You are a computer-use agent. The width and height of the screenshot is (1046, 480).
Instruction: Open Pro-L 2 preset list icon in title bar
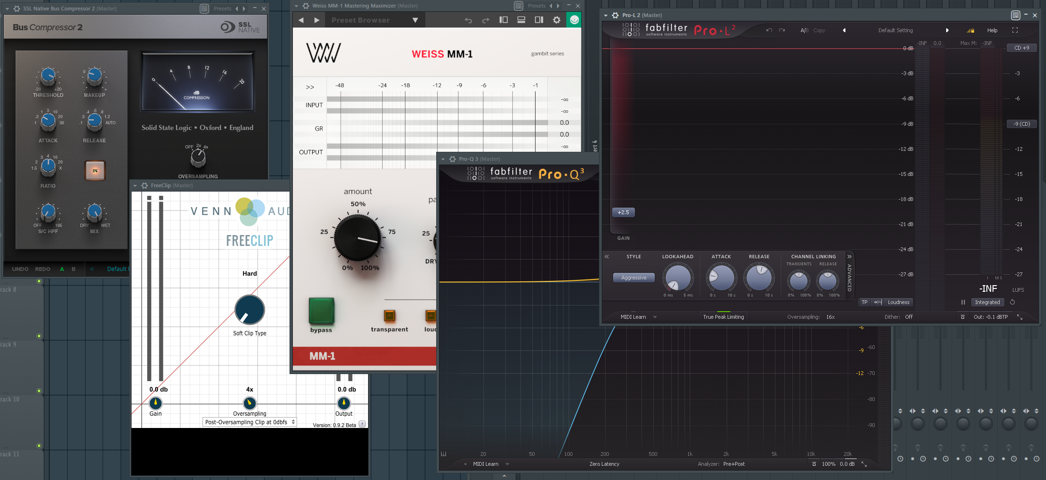[x=1016, y=15]
